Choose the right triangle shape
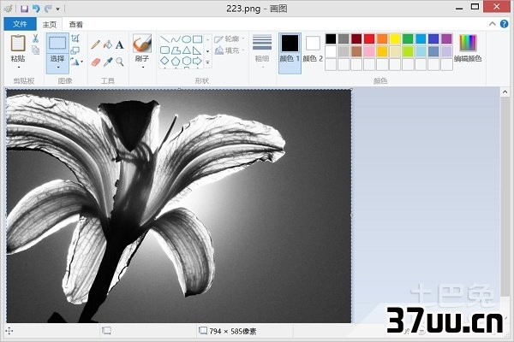514x342 pixels. pos(197,50)
